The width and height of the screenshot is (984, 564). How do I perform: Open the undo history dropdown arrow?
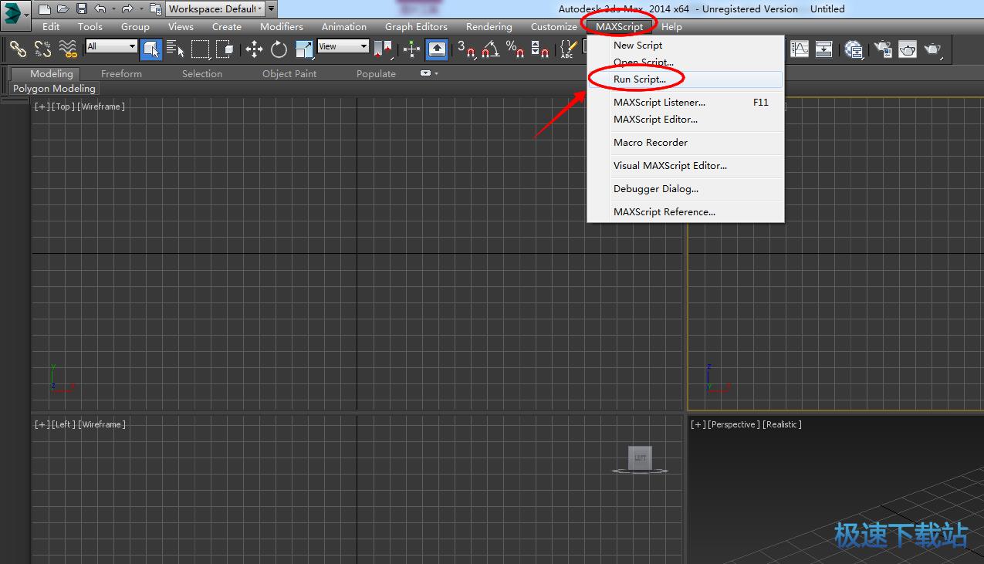113,9
